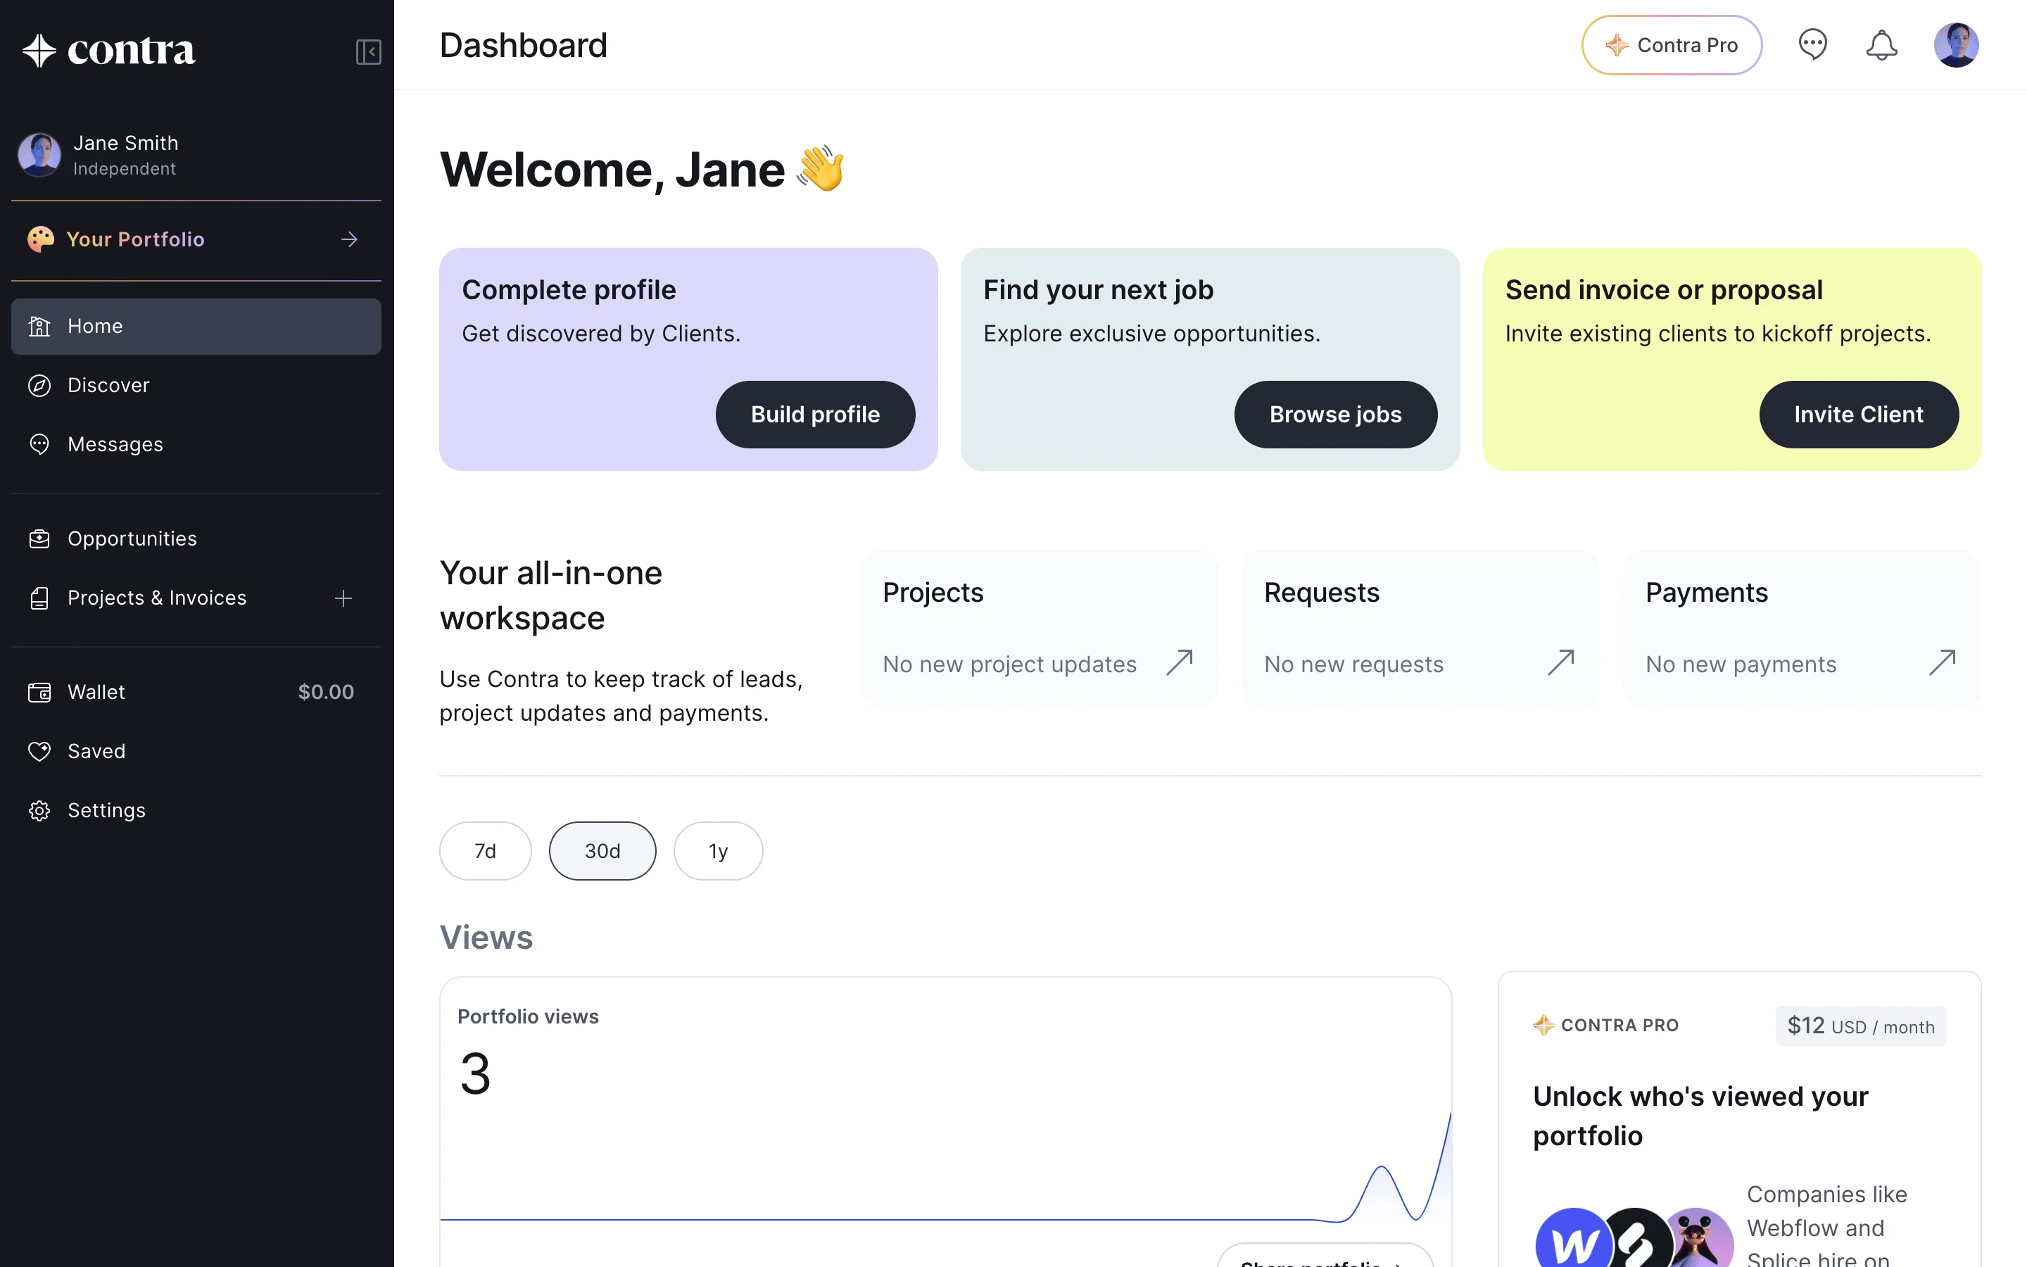Select the 7d views filter
The image size is (2027, 1267).
[x=484, y=850]
